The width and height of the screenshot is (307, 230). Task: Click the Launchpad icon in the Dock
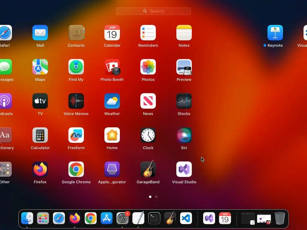tap(43, 218)
